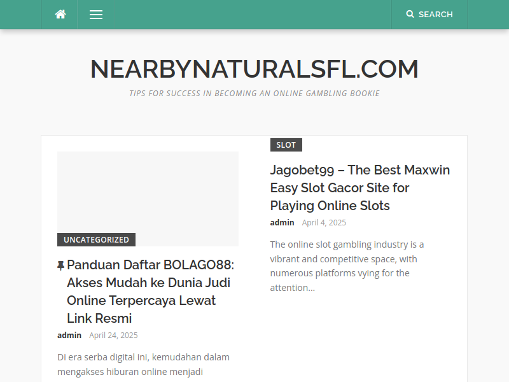The height and width of the screenshot is (382, 509).
Task: Click the Jagobet99 excerpt starting 'The online slot'
Action: click(x=347, y=266)
